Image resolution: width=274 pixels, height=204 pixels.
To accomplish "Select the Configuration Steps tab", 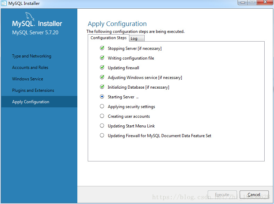I will (109, 38).
